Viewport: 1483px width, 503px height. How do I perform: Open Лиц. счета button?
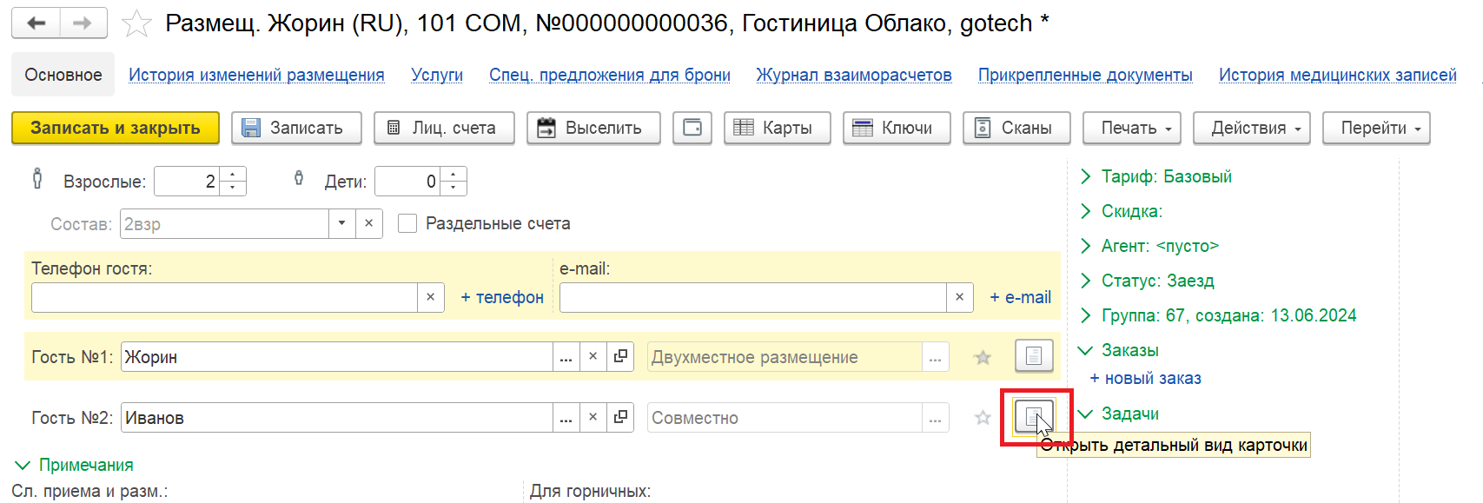point(444,128)
